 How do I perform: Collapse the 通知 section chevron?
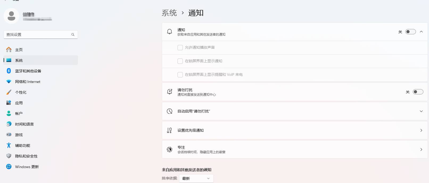point(421,32)
